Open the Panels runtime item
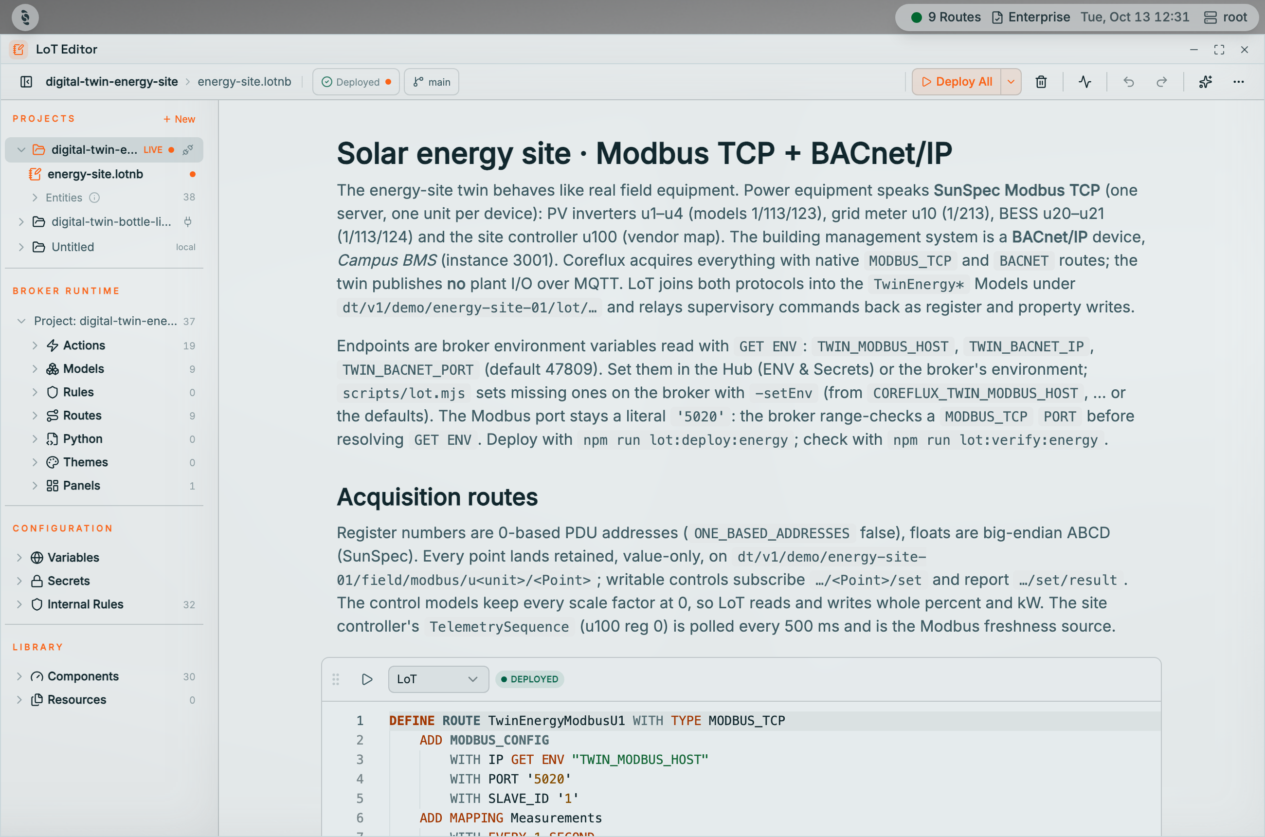 (x=104, y=486)
